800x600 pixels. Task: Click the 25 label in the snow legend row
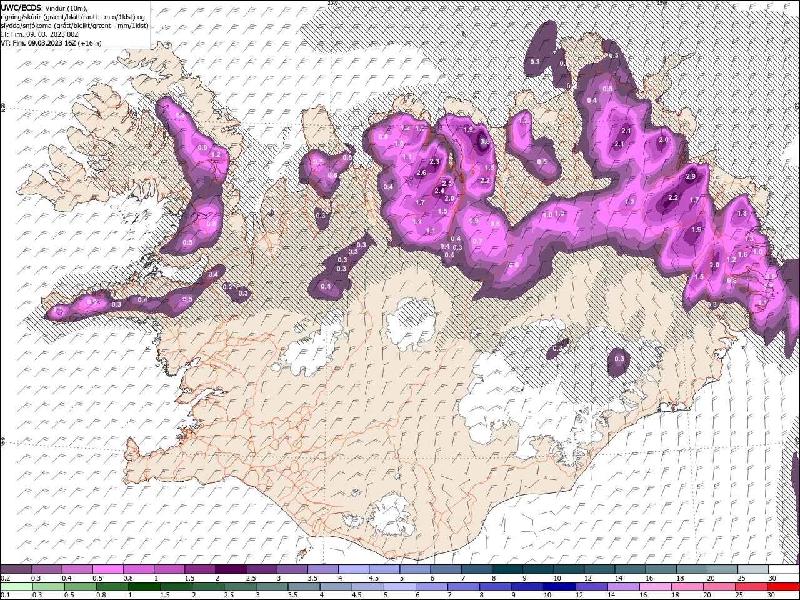click(742, 578)
